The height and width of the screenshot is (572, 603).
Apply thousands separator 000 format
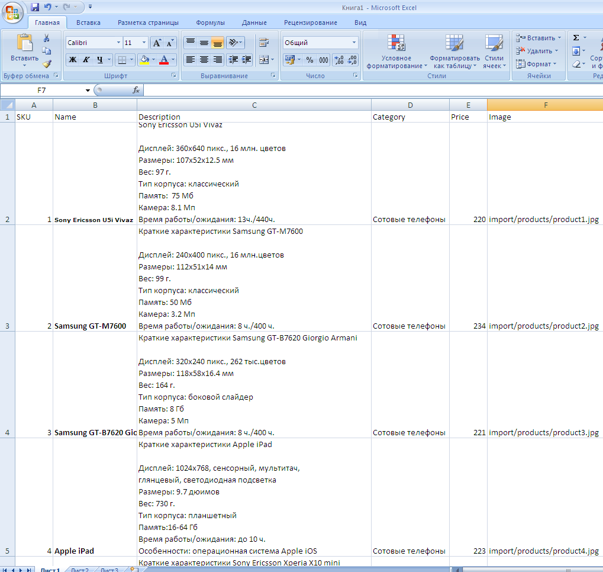(x=324, y=60)
